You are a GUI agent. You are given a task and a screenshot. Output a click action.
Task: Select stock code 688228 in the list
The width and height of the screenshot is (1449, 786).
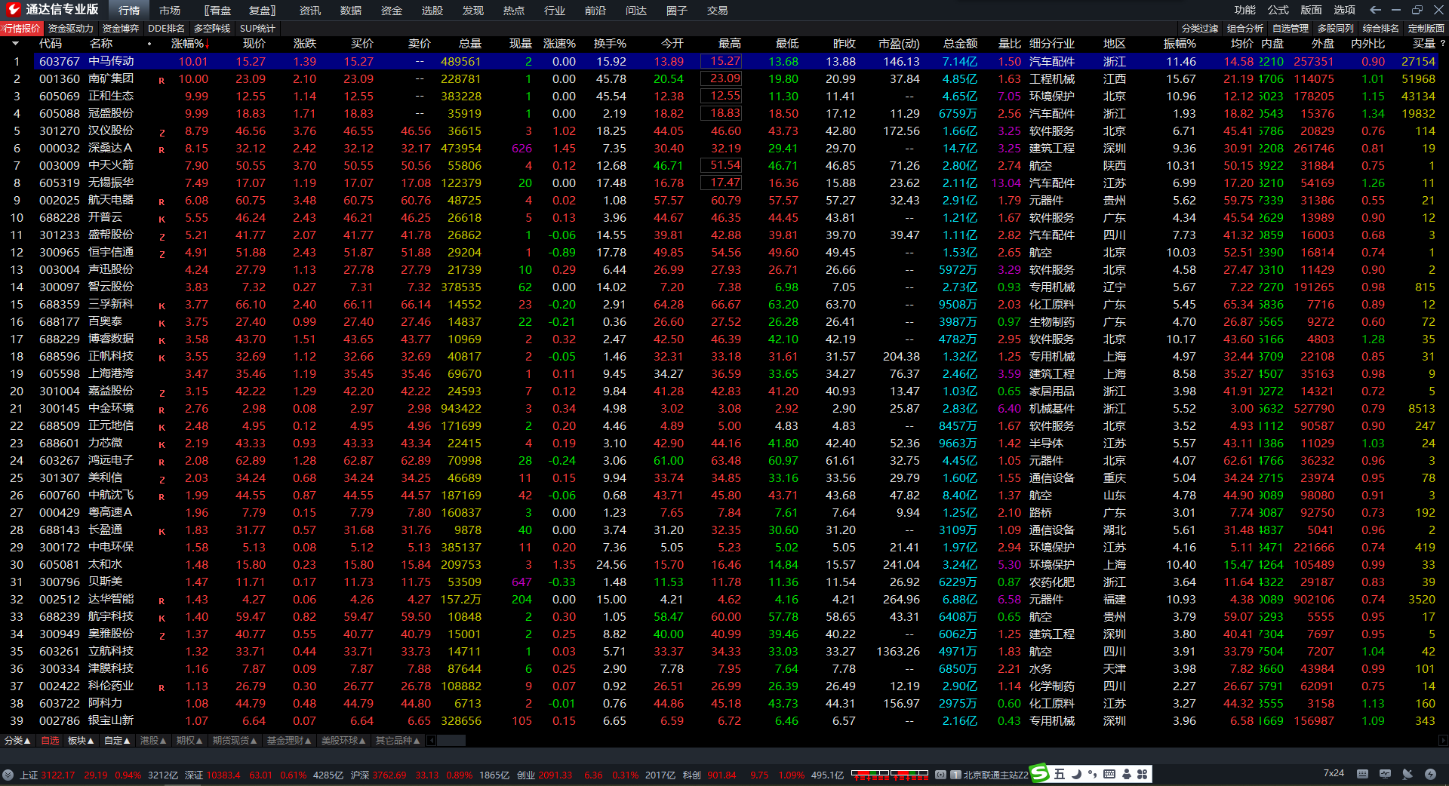[60, 218]
